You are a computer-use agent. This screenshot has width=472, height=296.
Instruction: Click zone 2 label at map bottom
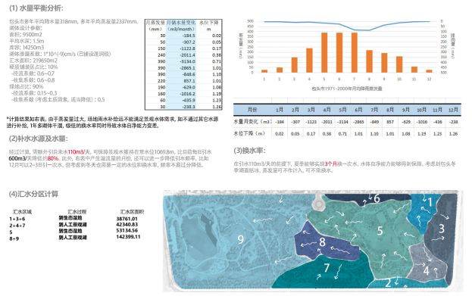pyautogui.click(x=388, y=283)
